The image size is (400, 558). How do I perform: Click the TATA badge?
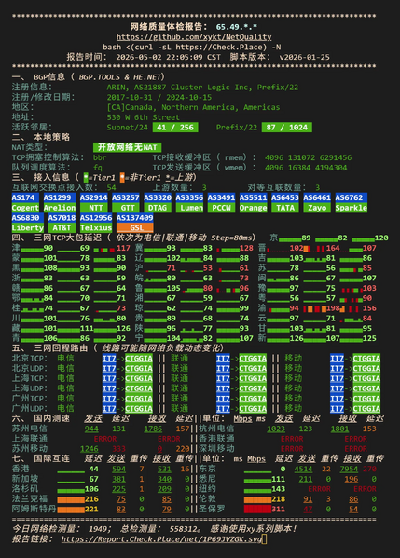[x=285, y=208]
